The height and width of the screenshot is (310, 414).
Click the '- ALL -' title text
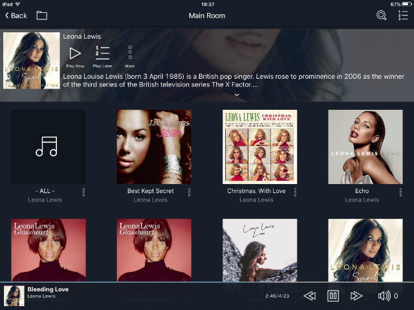click(x=45, y=191)
